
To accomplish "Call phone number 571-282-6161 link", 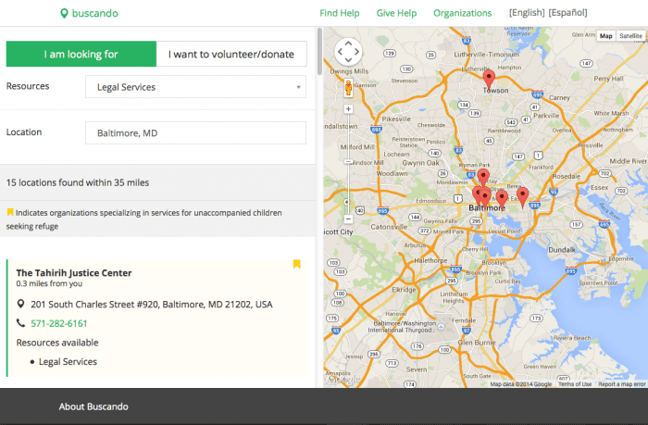I will (58, 323).
